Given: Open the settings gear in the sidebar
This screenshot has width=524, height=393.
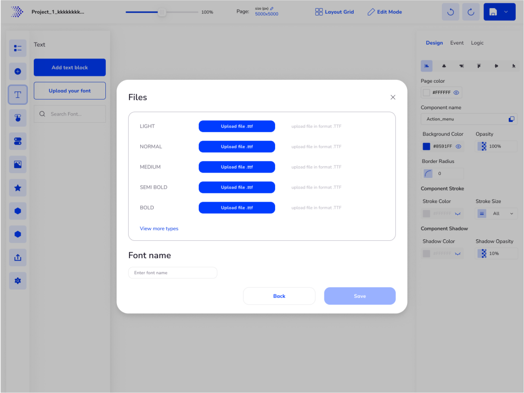Looking at the screenshot, I should (17, 280).
